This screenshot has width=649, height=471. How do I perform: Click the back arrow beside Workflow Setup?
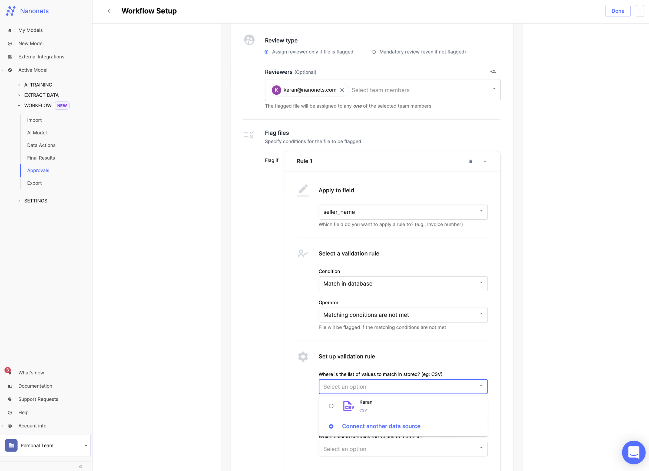coord(109,11)
